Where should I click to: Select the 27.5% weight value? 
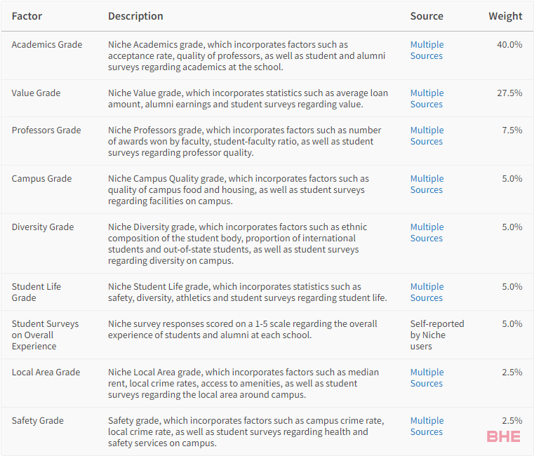509,93
